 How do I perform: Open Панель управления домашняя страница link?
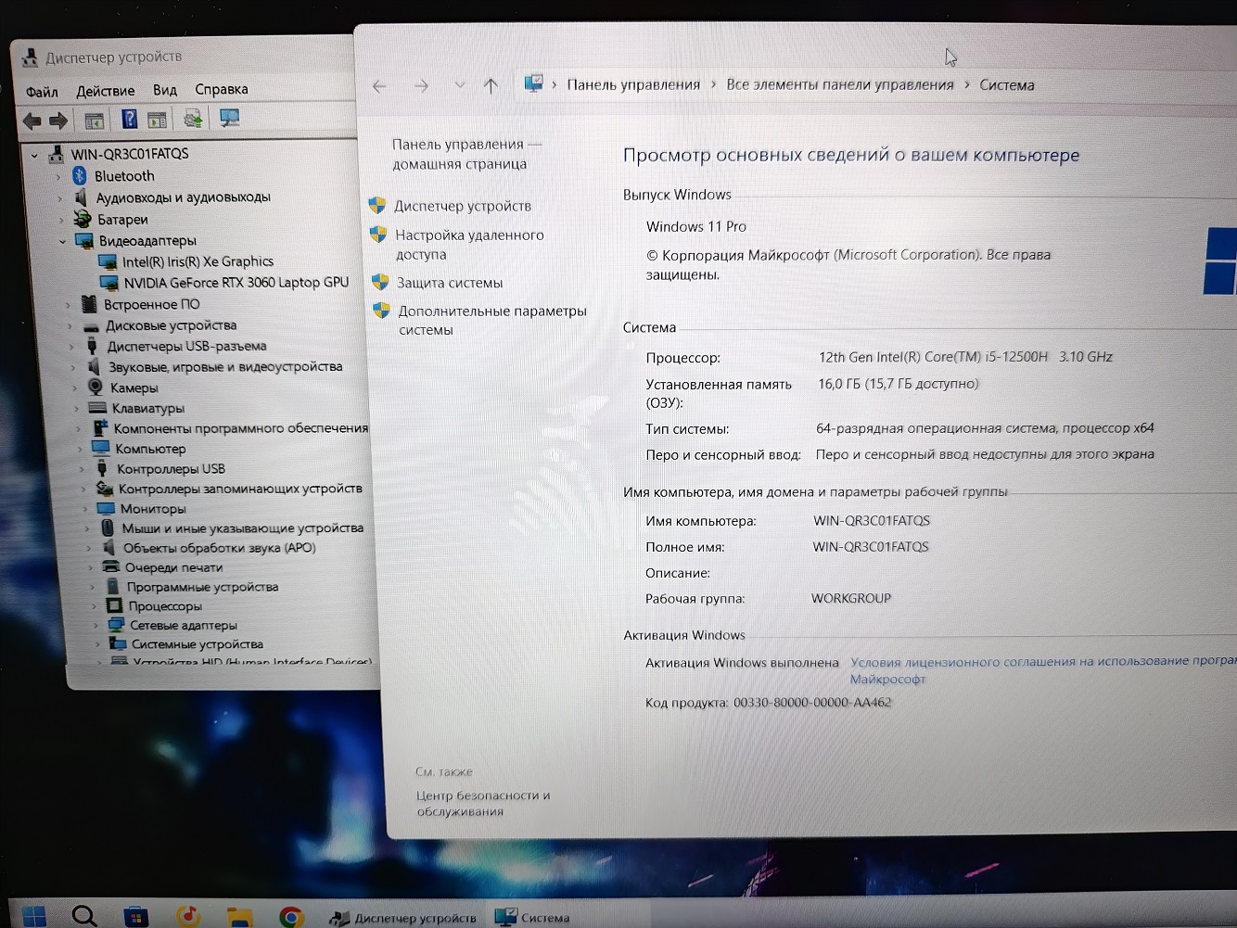pos(466,154)
